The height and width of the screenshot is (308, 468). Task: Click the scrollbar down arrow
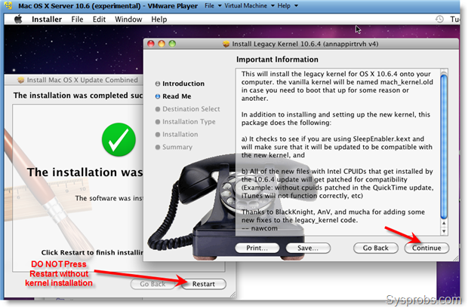click(x=444, y=231)
